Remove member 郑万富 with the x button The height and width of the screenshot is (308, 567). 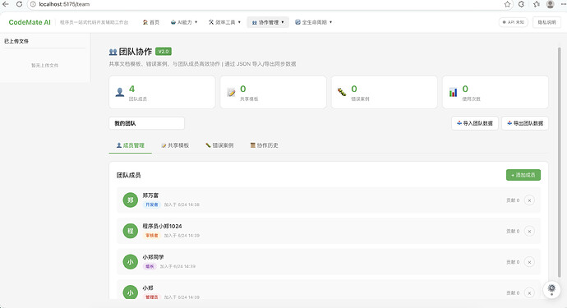(x=529, y=200)
